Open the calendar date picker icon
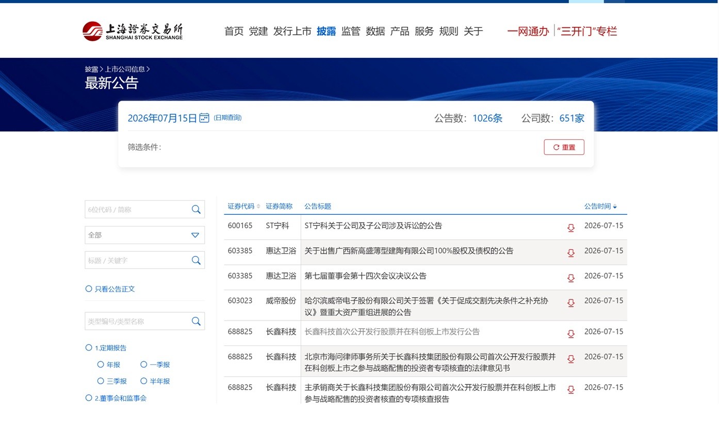 204,118
